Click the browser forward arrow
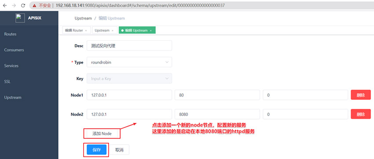 coord(14,5)
